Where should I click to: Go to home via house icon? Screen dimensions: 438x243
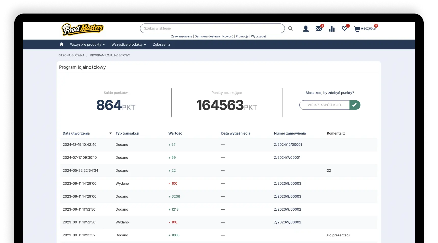pyautogui.click(x=62, y=44)
